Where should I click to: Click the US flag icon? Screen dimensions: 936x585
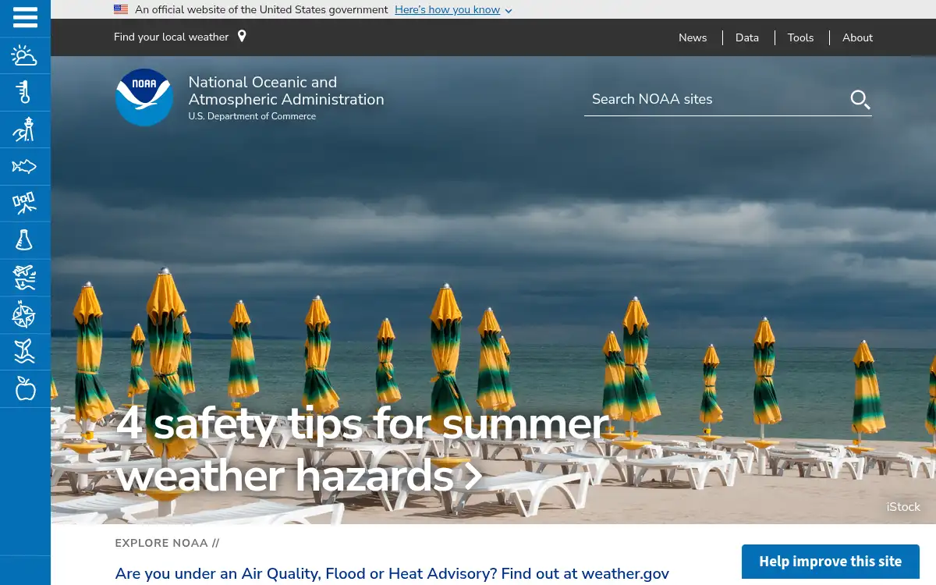(121, 9)
